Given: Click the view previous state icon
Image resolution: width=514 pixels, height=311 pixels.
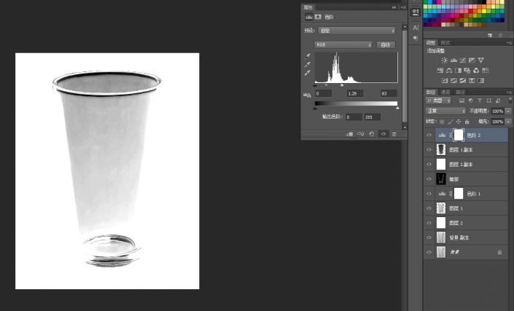Looking at the screenshot, I should tap(361, 134).
